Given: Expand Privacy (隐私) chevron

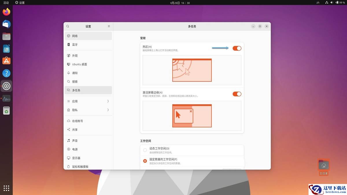Looking at the screenshot, I should coord(108,110).
